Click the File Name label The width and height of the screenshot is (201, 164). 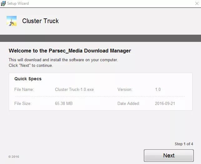[x=24, y=89]
